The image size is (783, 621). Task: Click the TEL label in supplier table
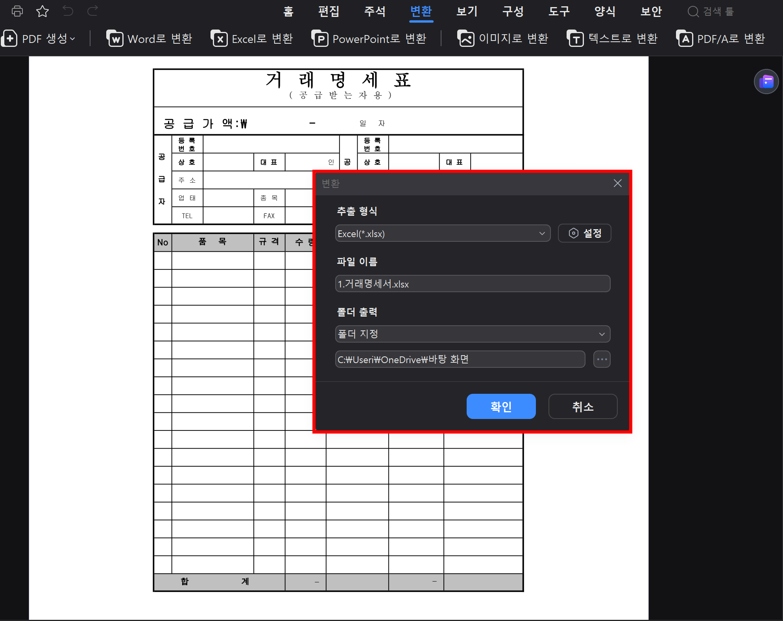point(187,216)
